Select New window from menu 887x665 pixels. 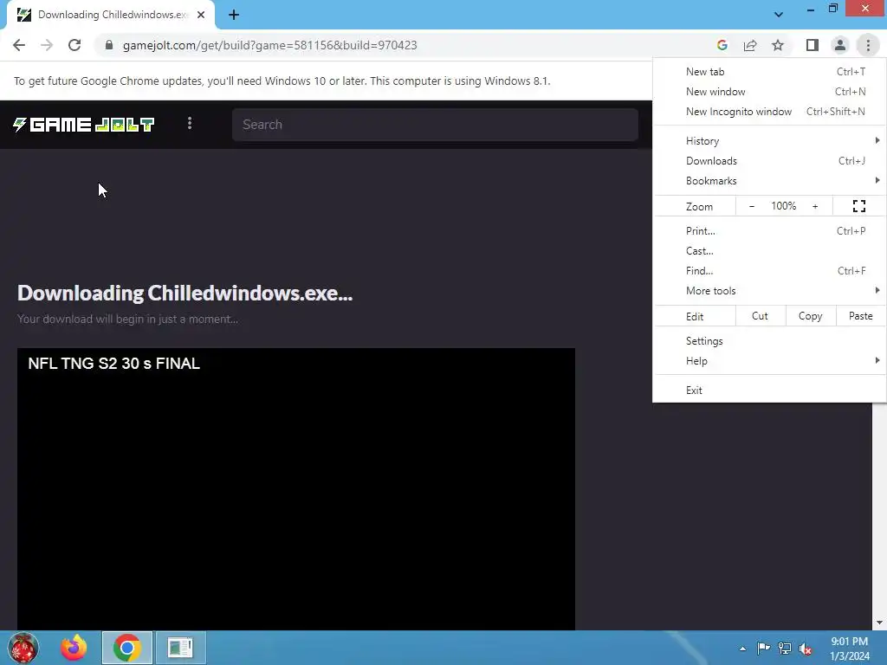pos(769,92)
